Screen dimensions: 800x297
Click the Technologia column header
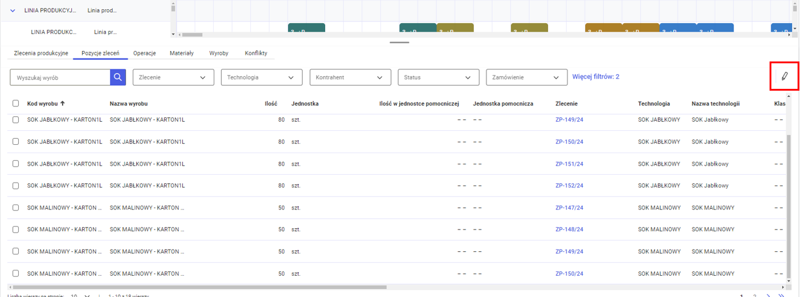click(x=654, y=103)
